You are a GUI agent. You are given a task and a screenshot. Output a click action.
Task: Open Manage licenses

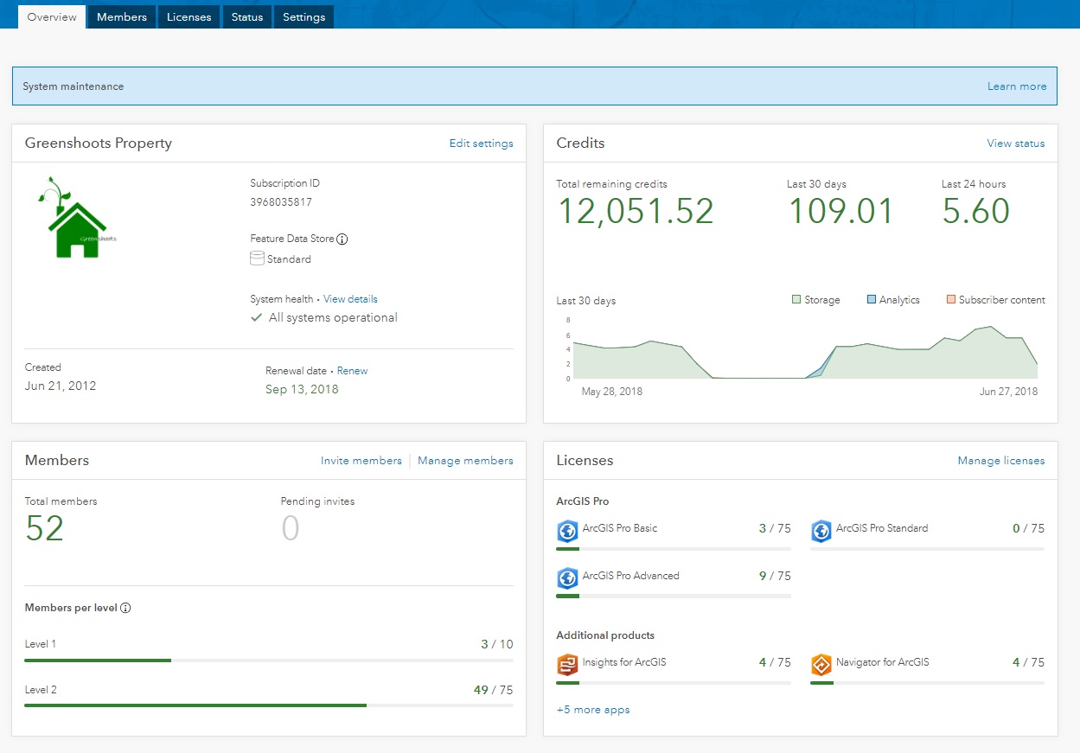1000,460
